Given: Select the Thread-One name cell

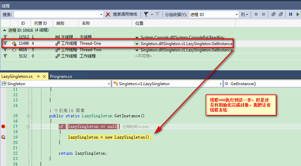Looking at the screenshot, I should (90, 43).
